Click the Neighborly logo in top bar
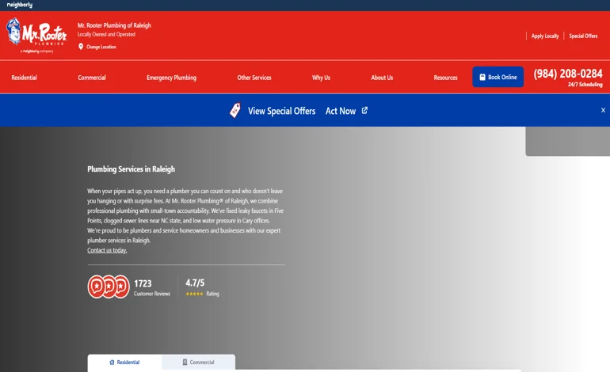The width and height of the screenshot is (610, 372). 20,5
